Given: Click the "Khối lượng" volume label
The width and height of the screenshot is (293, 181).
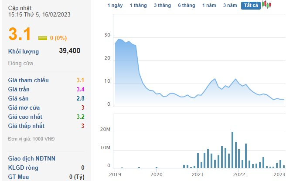Looking at the screenshot, I should pyautogui.click(x=24, y=51).
